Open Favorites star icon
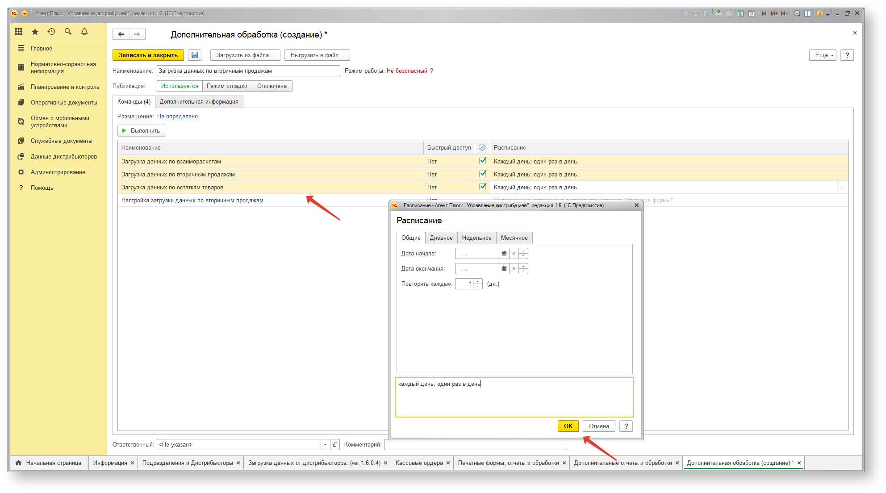This screenshot has height=493, width=886. 35,32
